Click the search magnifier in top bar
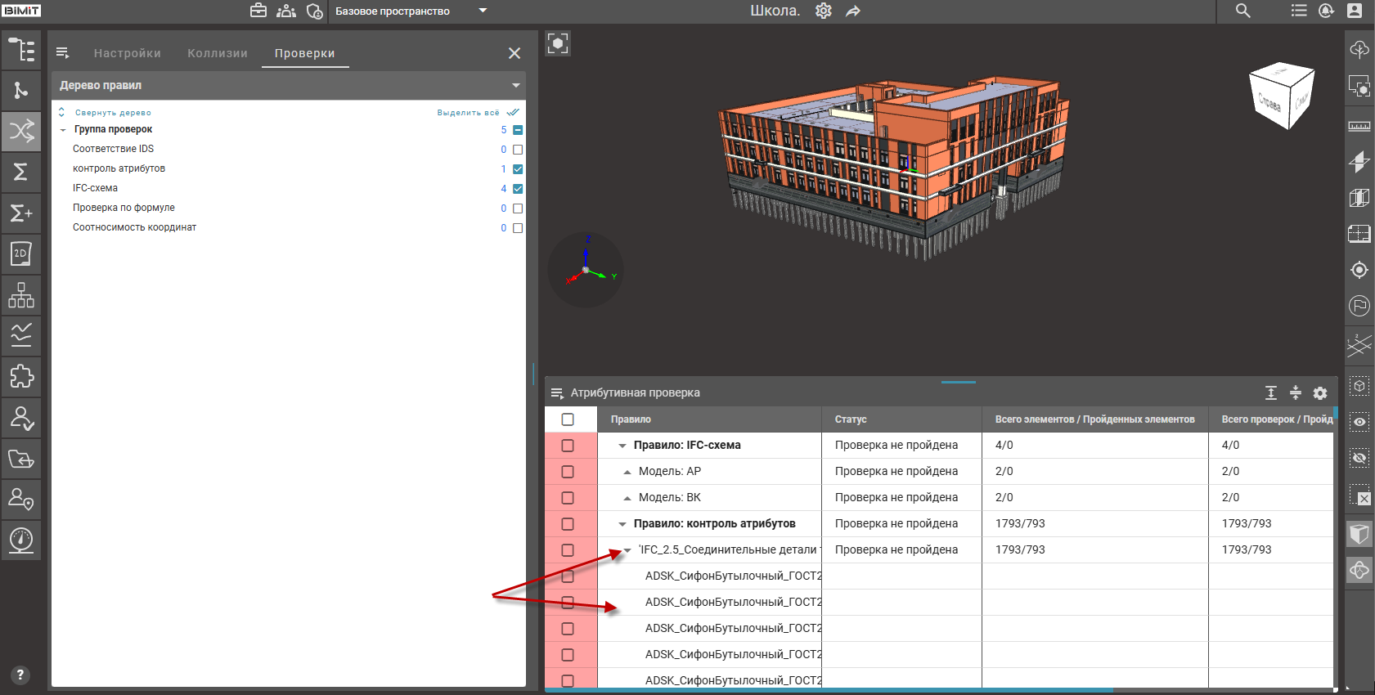 point(1242,11)
